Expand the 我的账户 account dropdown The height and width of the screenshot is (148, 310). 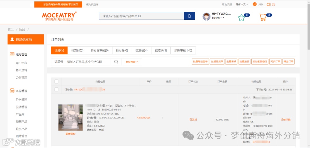pyautogui.click(x=218, y=18)
